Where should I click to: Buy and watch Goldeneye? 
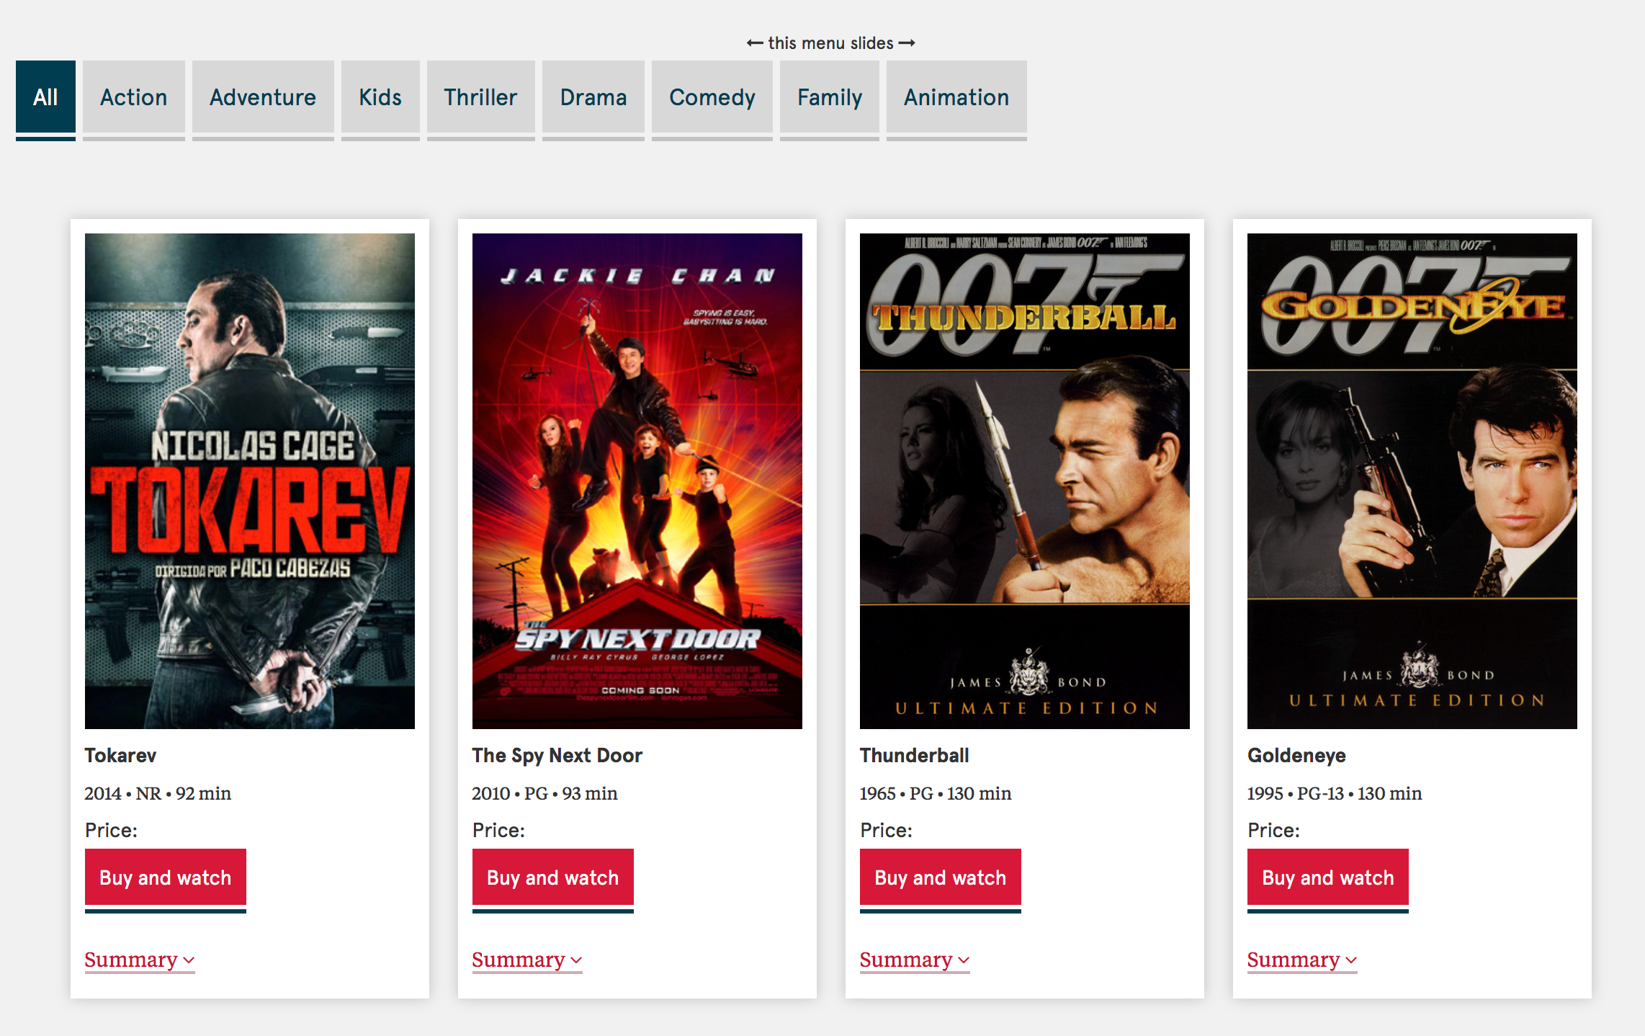tap(1327, 878)
